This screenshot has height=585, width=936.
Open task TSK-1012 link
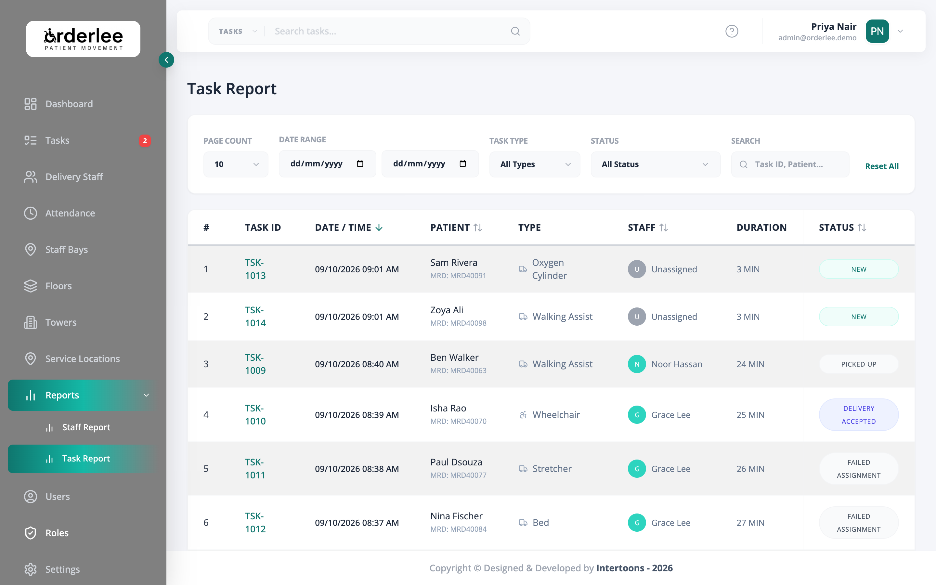[x=255, y=522]
